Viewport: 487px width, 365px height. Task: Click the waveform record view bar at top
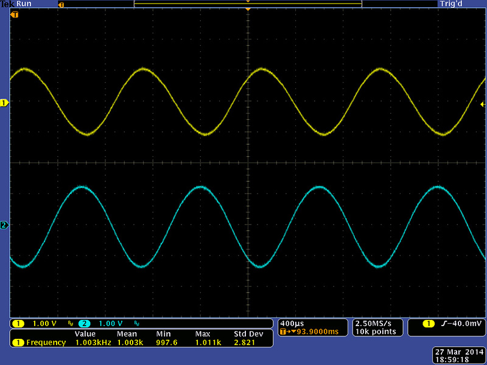click(x=248, y=4)
